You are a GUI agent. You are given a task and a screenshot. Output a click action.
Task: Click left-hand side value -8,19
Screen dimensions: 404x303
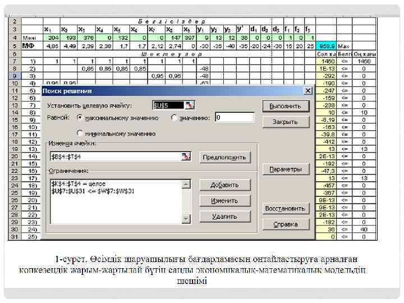click(x=326, y=120)
